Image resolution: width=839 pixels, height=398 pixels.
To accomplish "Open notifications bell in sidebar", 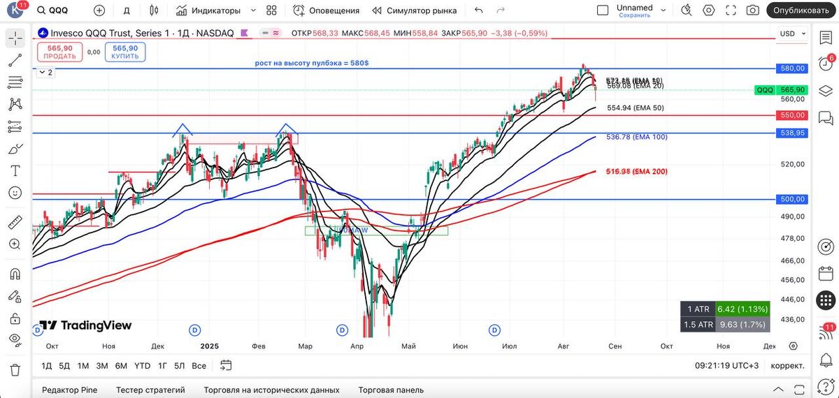I will click(x=826, y=360).
